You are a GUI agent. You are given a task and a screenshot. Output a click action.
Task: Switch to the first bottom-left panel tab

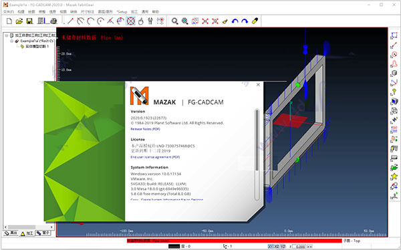[11, 233]
